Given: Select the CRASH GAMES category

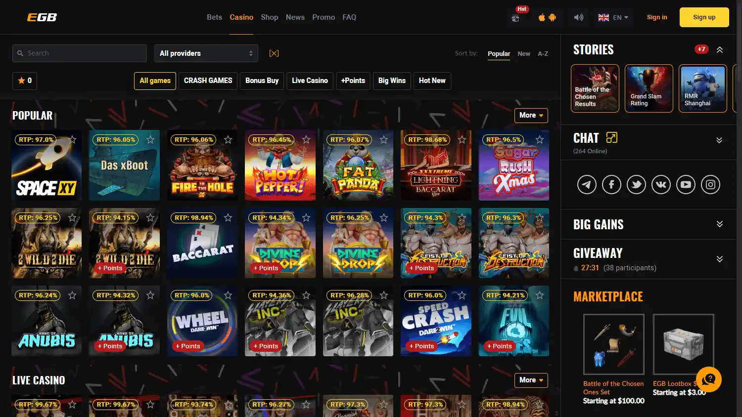Looking at the screenshot, I should pos(208,81).
